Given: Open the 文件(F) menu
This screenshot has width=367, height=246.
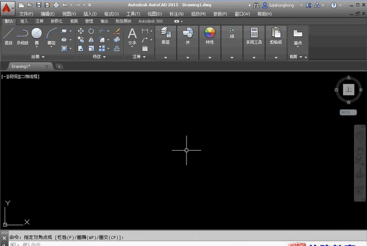Looking at the screenshot, I should (26, 14).
